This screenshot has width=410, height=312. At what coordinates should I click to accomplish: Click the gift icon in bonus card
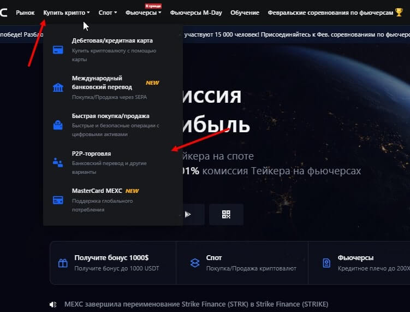(x=63, y=263)
